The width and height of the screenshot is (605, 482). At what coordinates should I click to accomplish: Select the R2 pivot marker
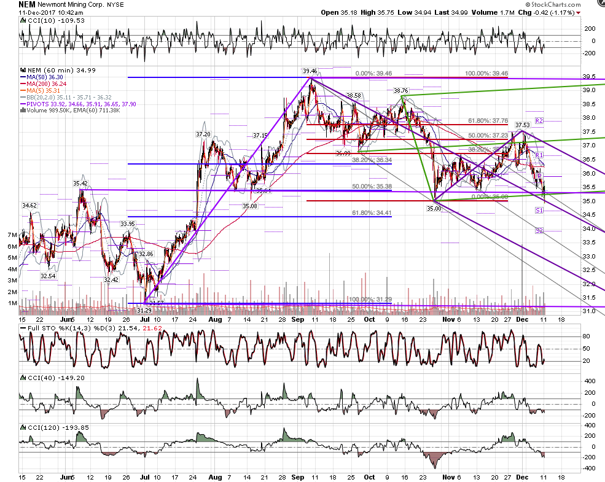click(539, 121)
